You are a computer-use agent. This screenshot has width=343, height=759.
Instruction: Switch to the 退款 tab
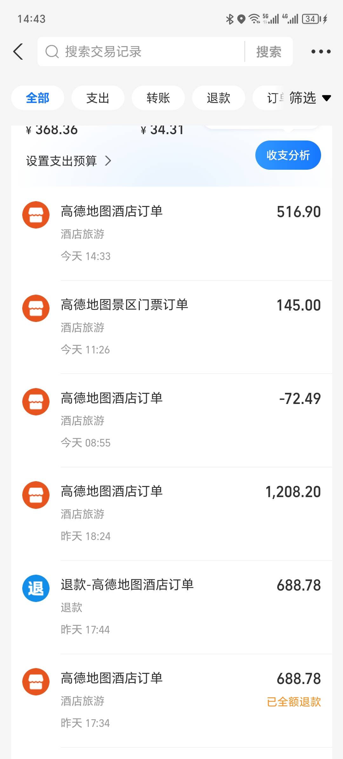[219, 98]
